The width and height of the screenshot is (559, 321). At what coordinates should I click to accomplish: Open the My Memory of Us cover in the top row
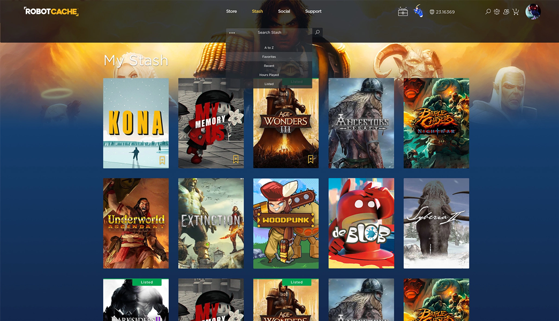[211, 123]
